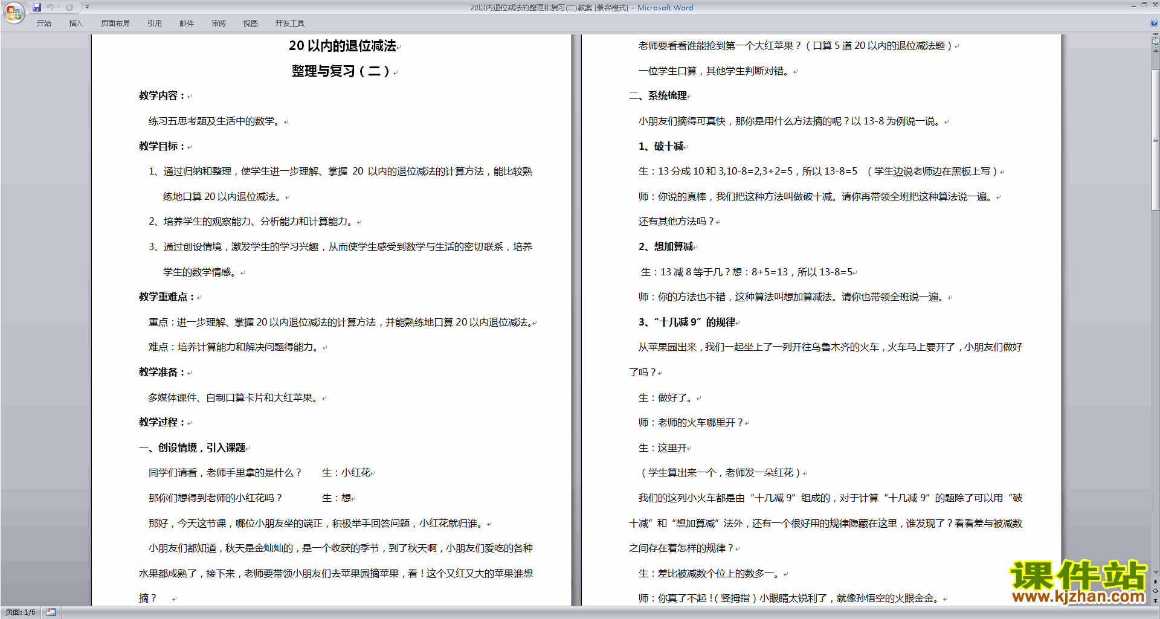Click the line 多媒体课件、自制口算卡片和大红苹果。
Screen dimensions: 1160x619
point(234,398)
